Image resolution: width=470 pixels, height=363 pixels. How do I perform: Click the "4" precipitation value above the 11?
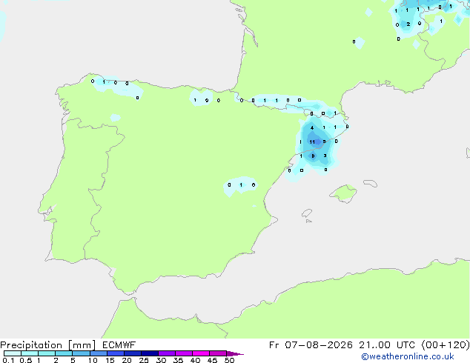pyautogui.click(x=312, y=128)
